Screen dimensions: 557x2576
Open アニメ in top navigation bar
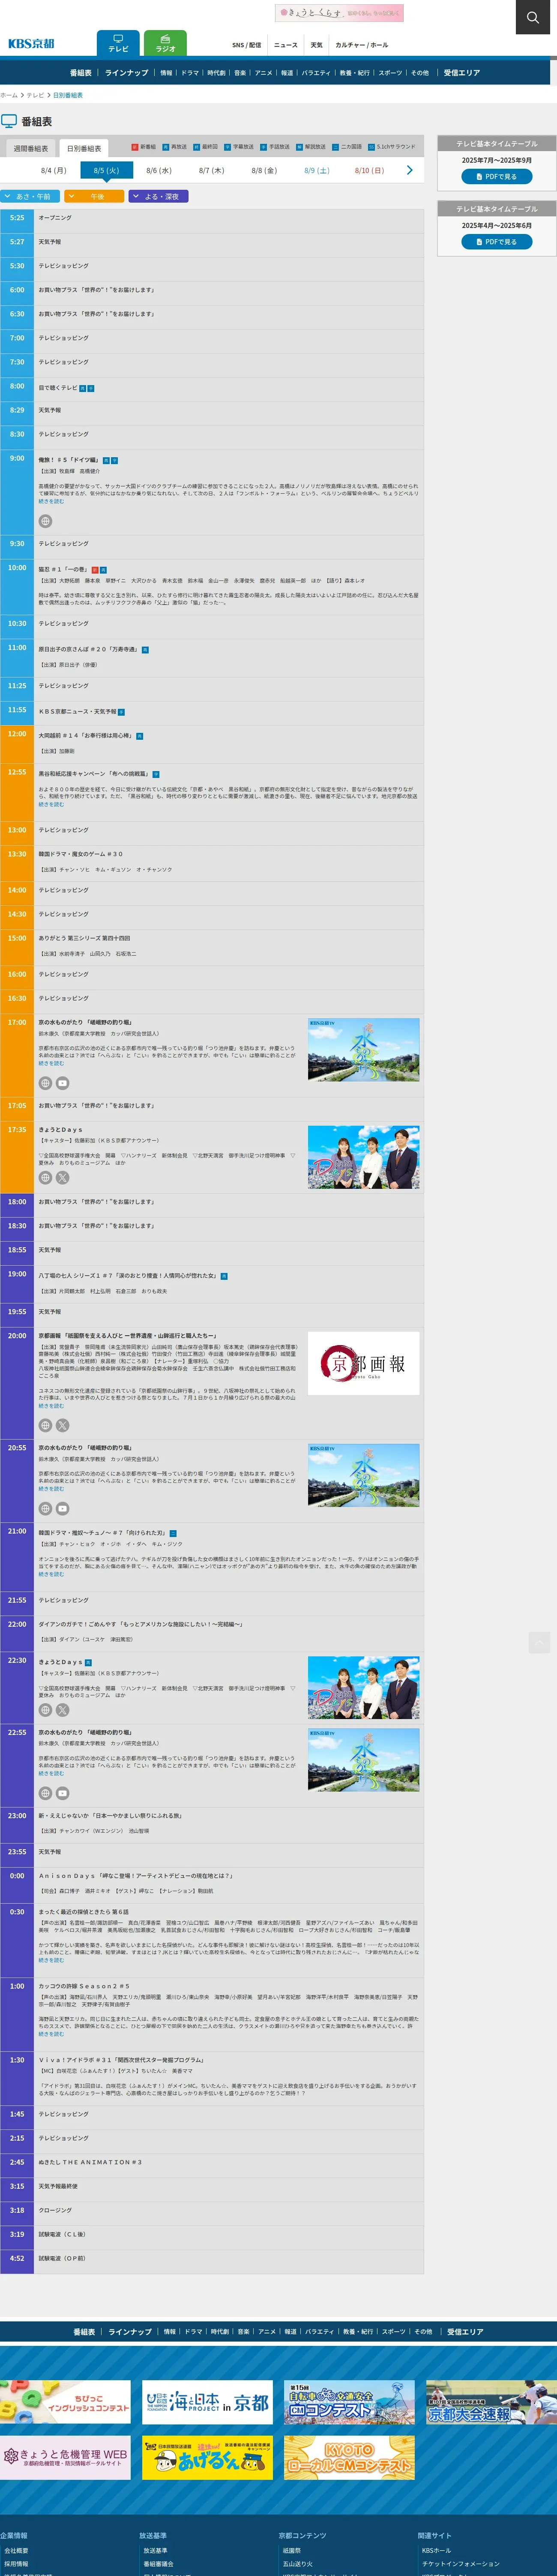(264, 73)
